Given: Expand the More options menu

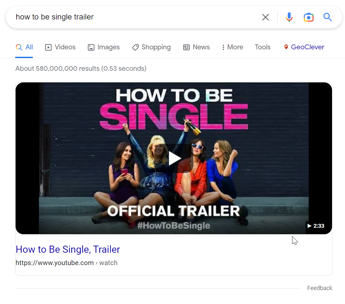Looking at the screenshot, I should click(x=232, y=47).
